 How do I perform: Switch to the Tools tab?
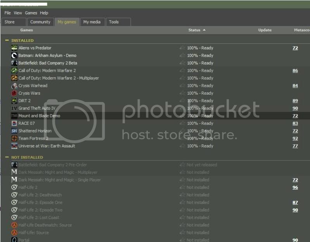click(x=118, y=22)
